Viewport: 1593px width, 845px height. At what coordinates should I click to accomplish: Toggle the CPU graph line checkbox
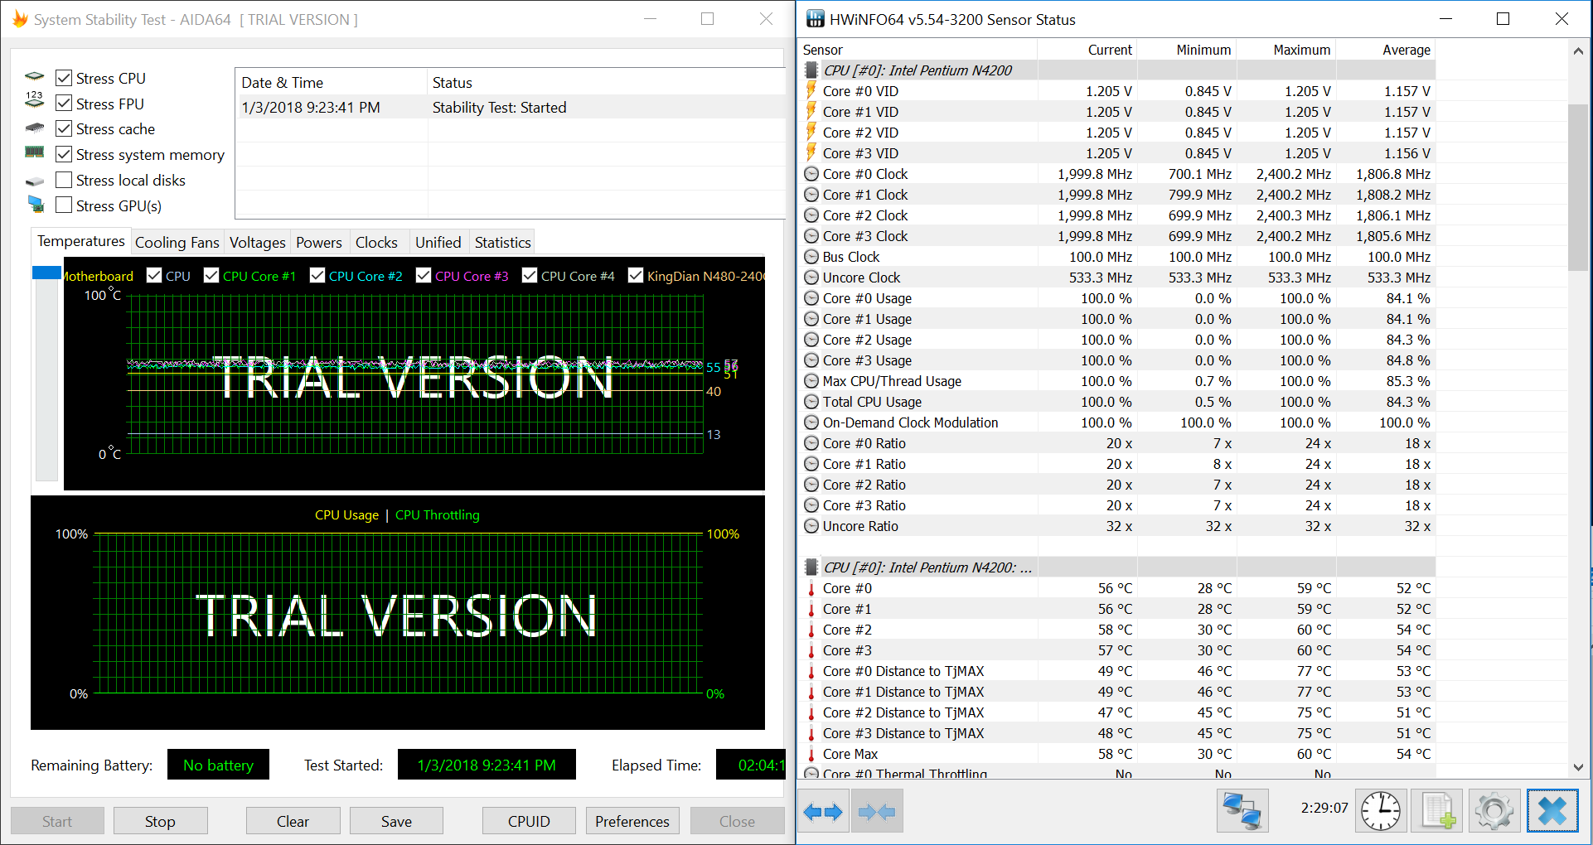pos(153,275)
